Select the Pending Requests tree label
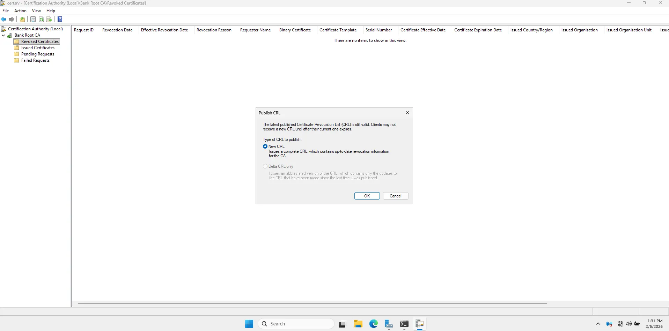Screen dimensions: 669x331 pos(38,54)
